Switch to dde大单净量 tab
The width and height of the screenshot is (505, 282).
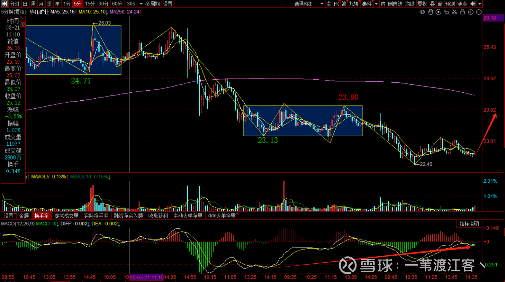pyautogui.click(x=222, y=216)
